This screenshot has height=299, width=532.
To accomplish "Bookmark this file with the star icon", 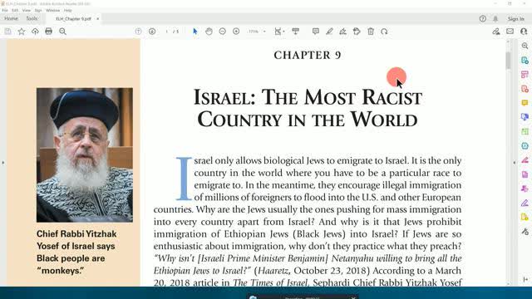I will (x=22, y=32).
